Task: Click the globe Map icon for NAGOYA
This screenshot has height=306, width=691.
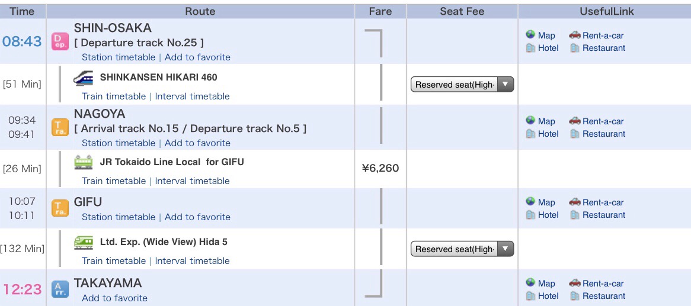Action: click(x=530, y=120)
